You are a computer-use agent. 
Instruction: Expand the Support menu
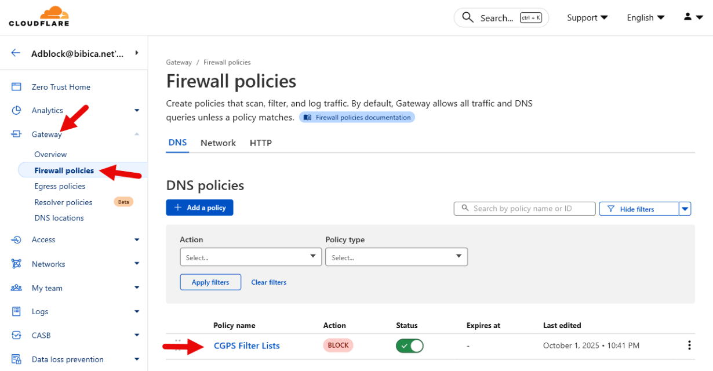coord(587,17)
